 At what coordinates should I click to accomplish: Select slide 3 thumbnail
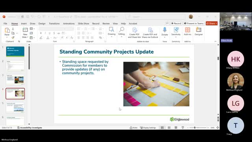click(x=15, y=80)
